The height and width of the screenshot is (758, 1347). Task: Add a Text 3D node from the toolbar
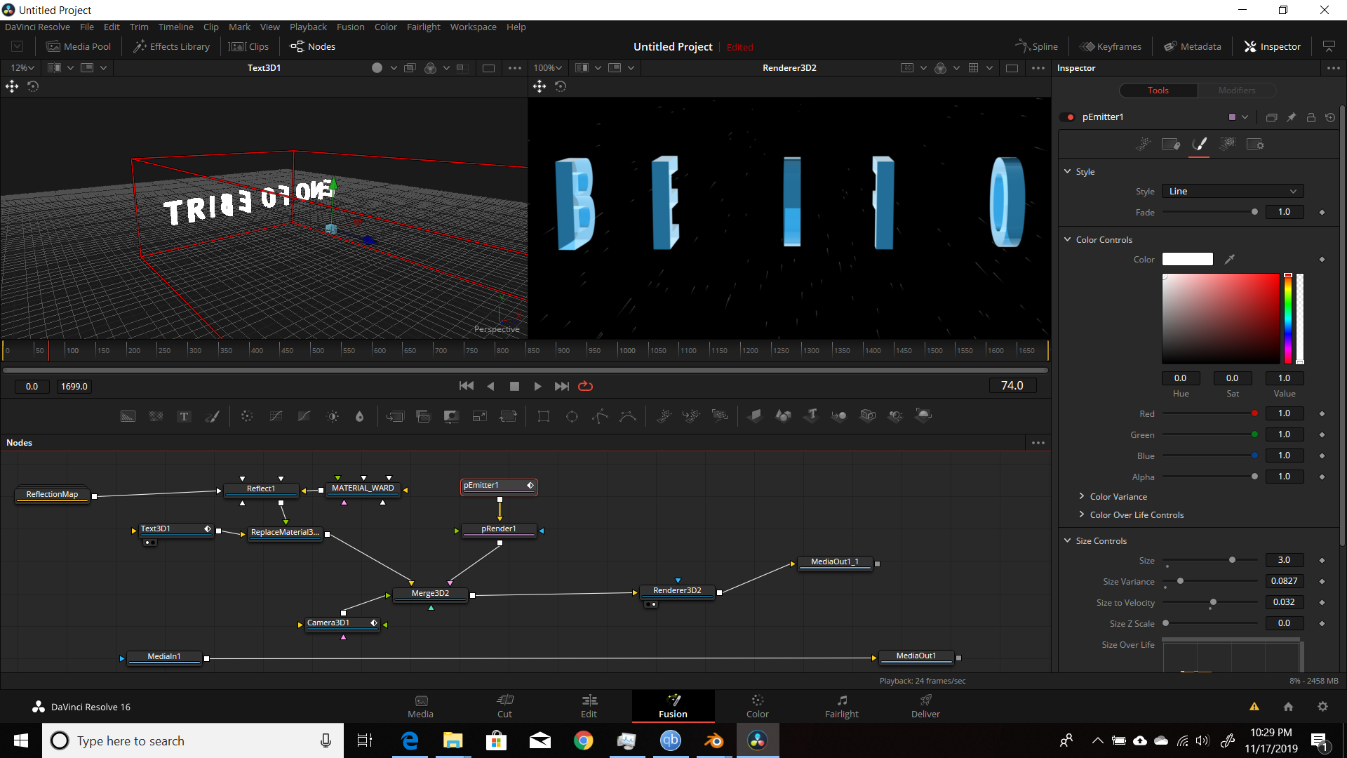(x=812, y=416)
